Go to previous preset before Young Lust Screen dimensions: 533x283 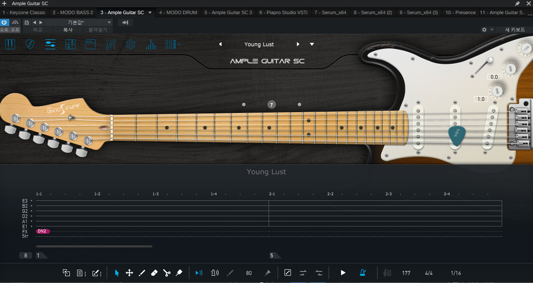point(220,44)
